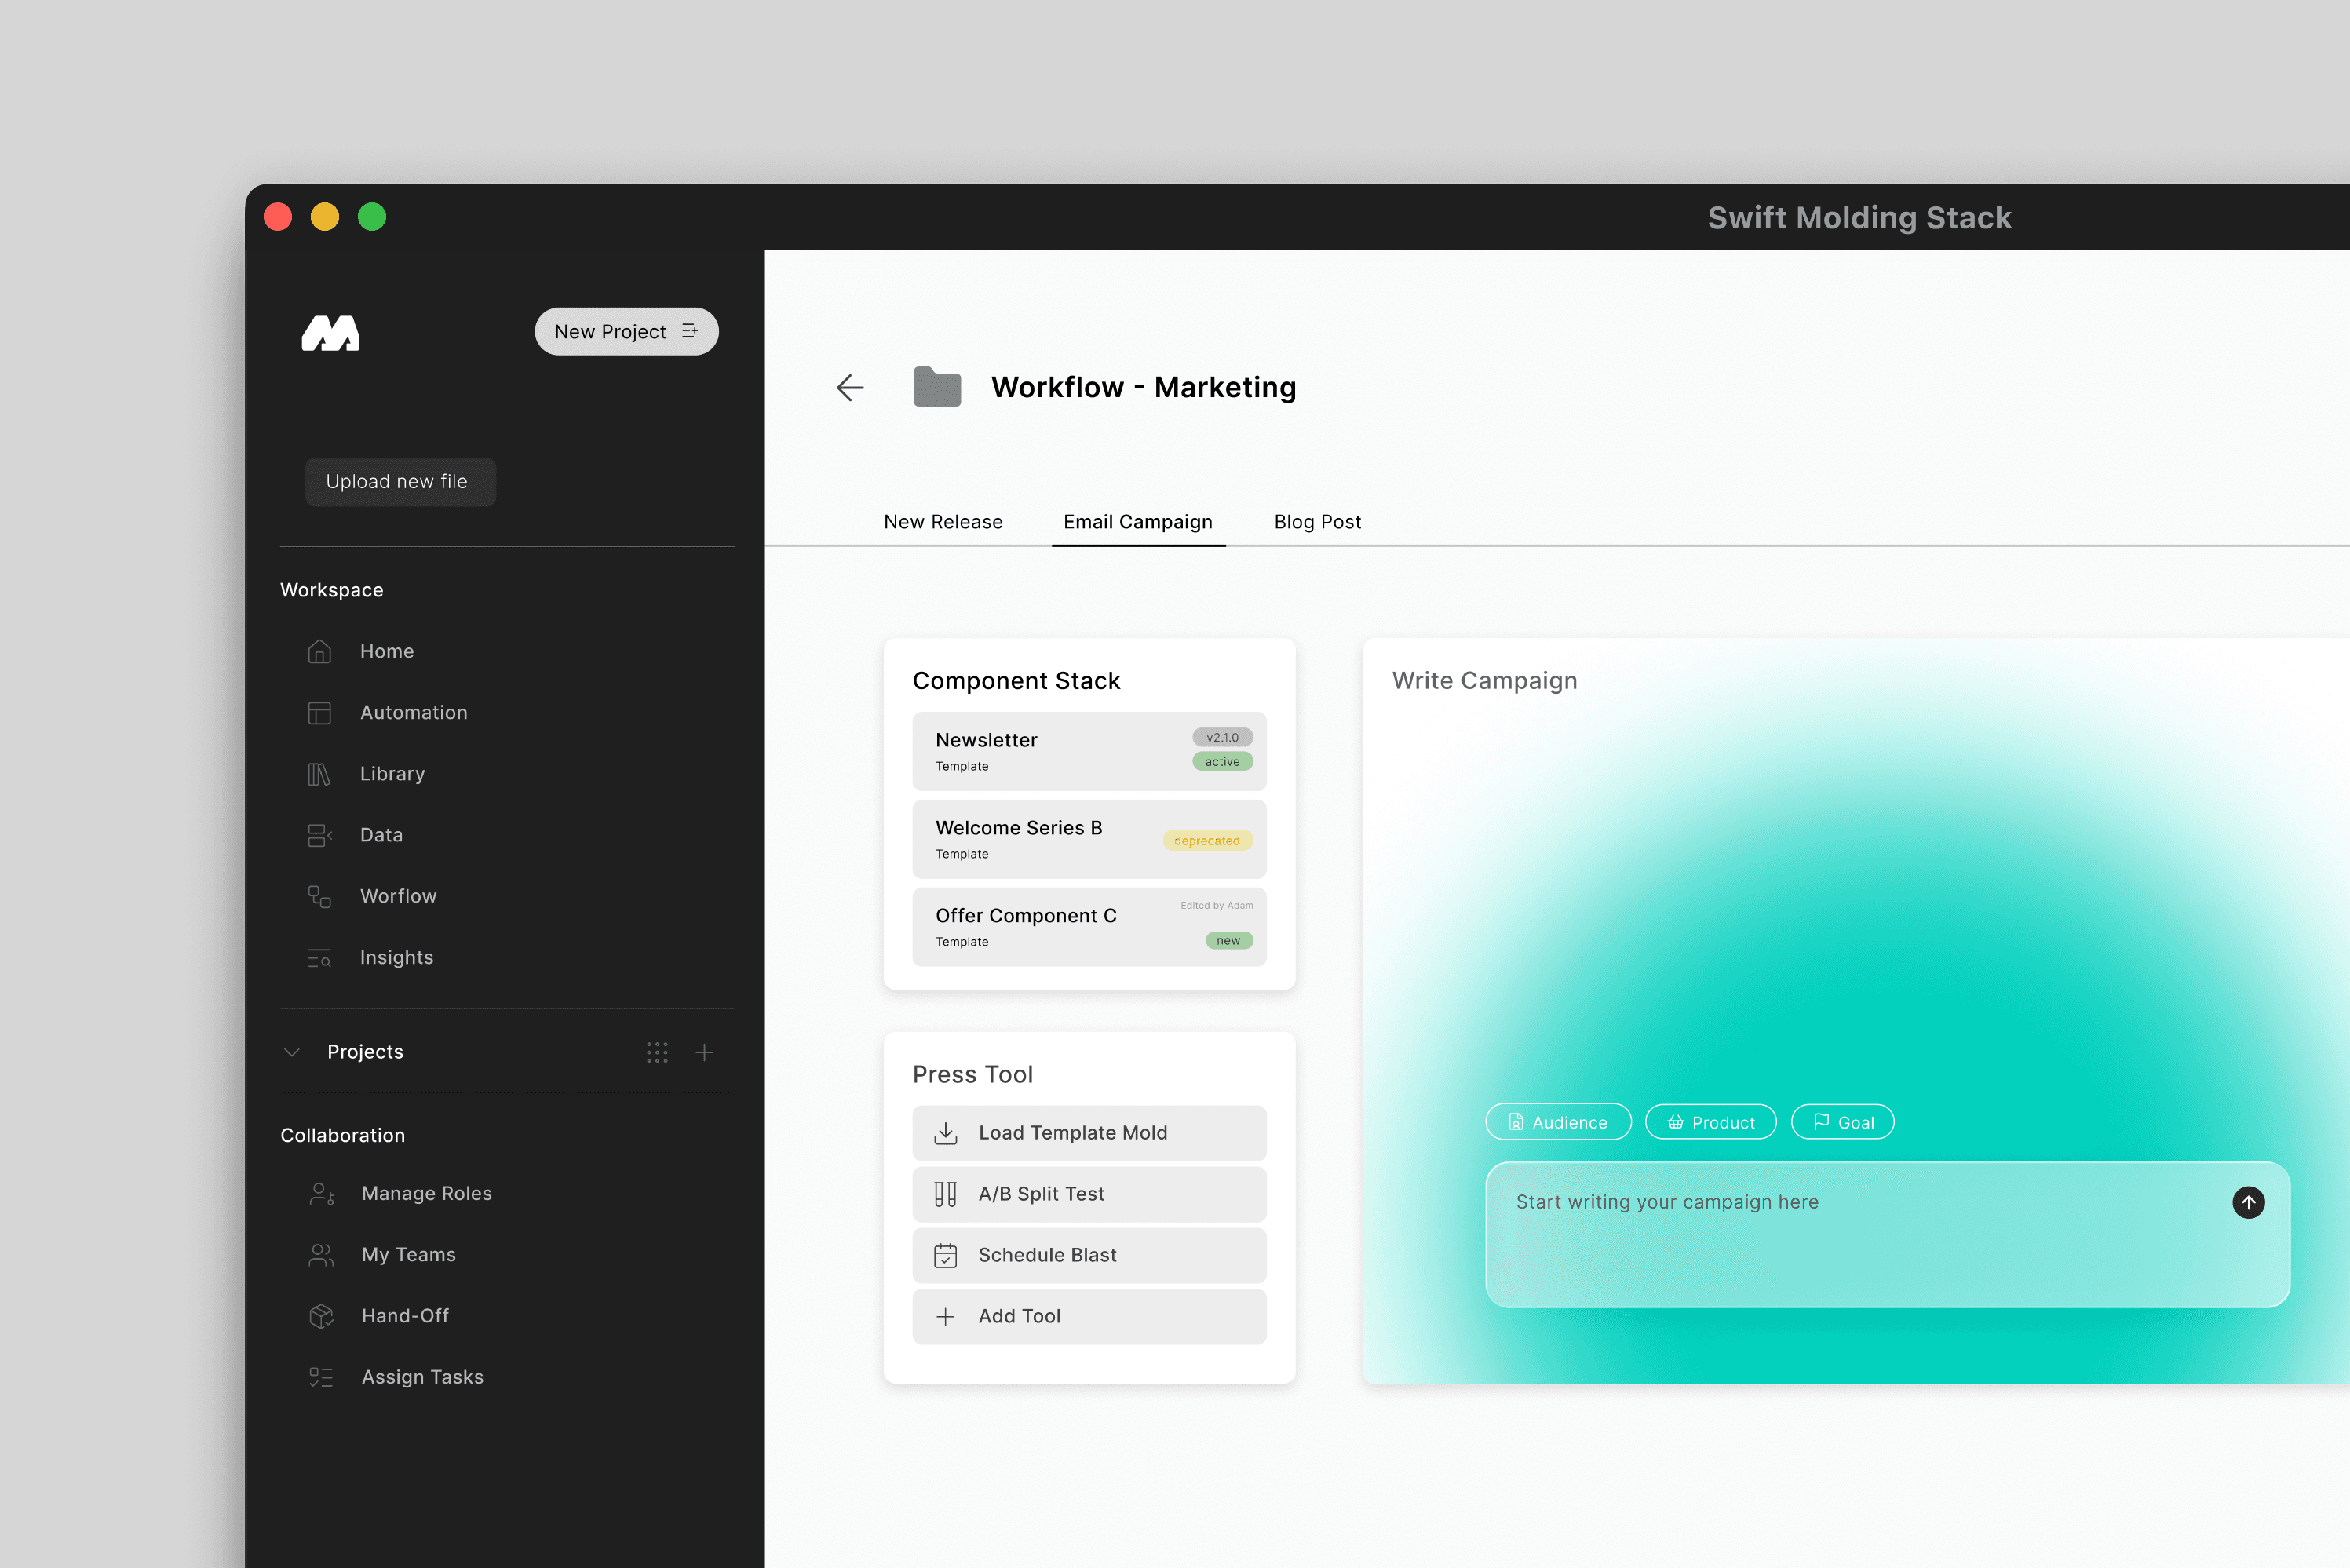
Task: Toggle the Product chip
Action: click(1711, 1122)
